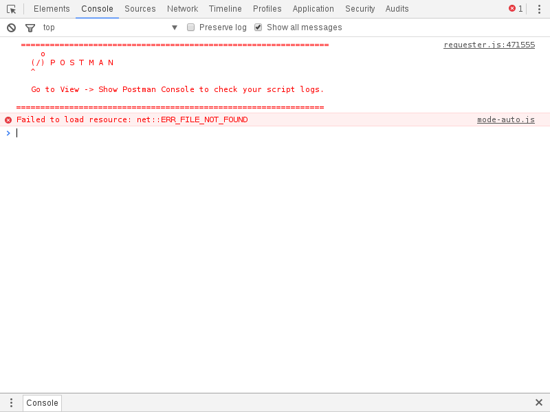Click the dropdown arrow next to top
The height and width of the screenshot is (412, 550).
point(175,27)
